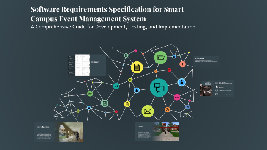Click the large blue person icon near References
Viewport: 267px width, 150px height.
click(182, 83)
